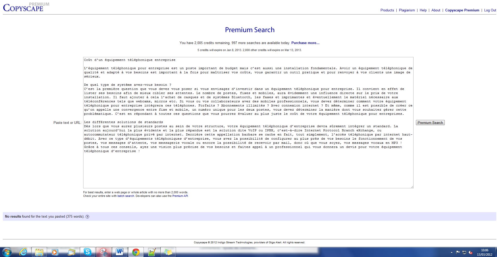This screenshot has width=497, height=257.
Task: Switch to Microsoft Word in the taskbar
Action: (120, 252)
